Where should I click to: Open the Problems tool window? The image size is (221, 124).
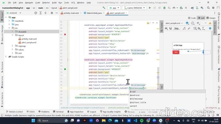[44, 112]
